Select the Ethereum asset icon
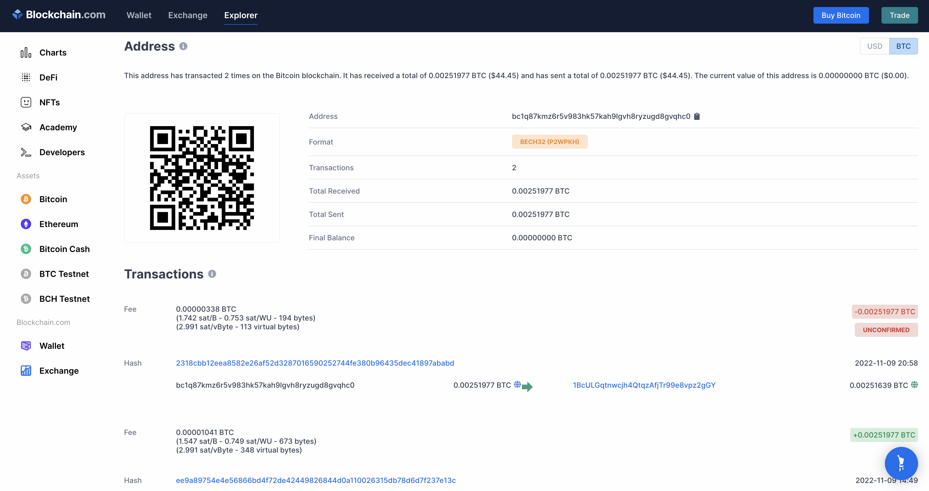This screenshot has width=929, height=491. point(26,224)
